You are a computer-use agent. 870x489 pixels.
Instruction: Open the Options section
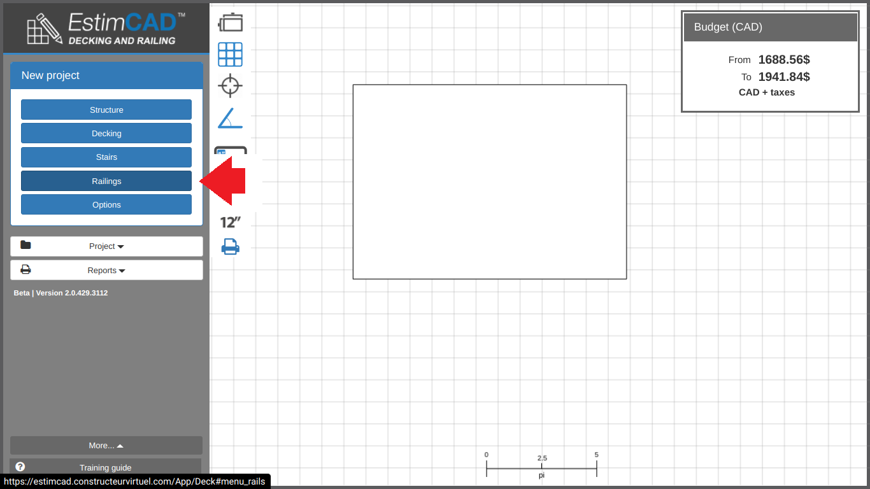click(106, 204)
